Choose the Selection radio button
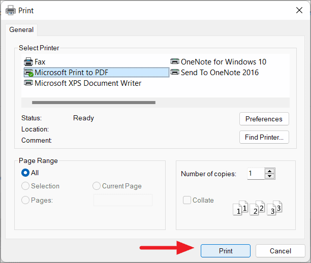This screenshot has width=311, height=263. coord(25,186)
